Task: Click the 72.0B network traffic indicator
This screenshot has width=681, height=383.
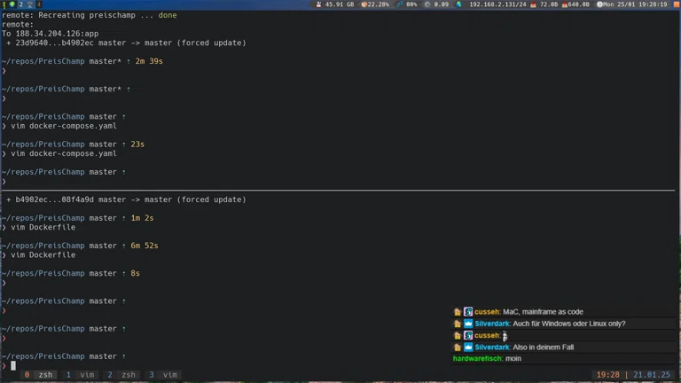Action: [548, 4]
